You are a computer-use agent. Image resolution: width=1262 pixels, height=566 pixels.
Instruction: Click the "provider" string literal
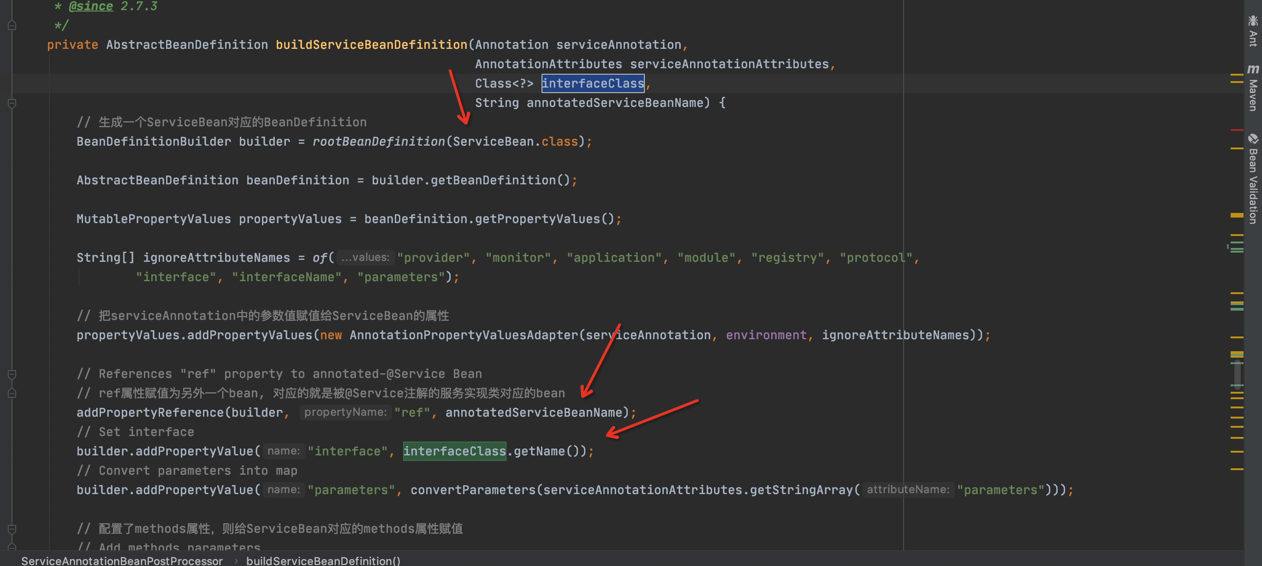coord(433,258)
